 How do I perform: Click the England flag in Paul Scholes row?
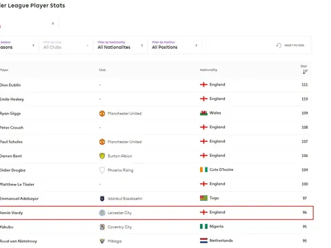pos(203,141)
